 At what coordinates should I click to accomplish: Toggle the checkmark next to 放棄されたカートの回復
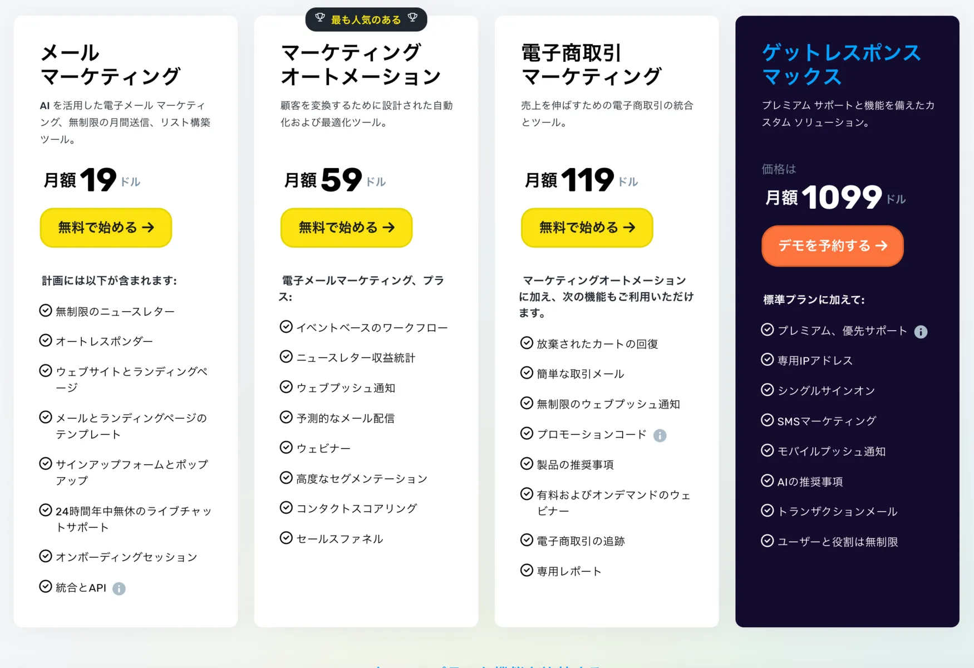(x=526, y=343)
